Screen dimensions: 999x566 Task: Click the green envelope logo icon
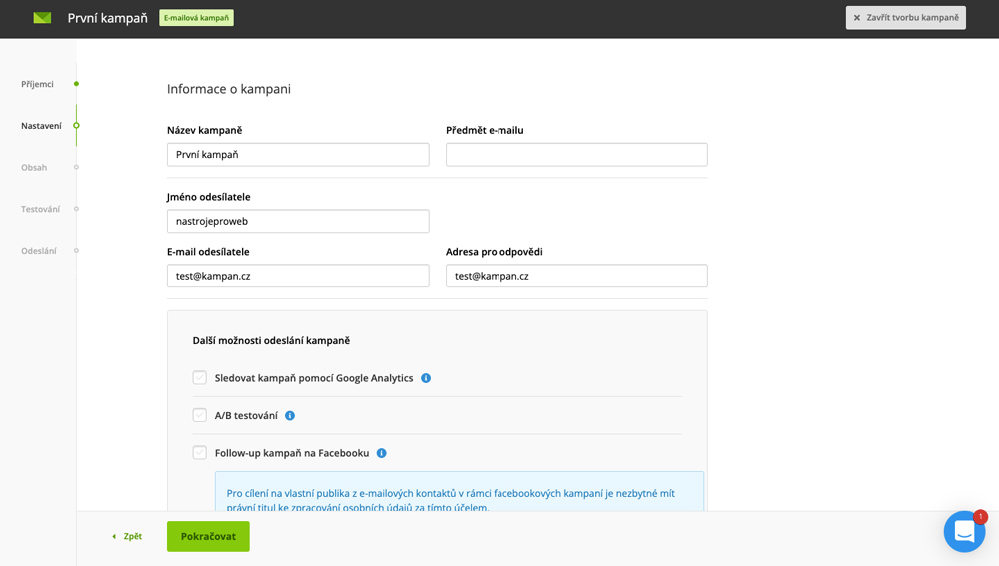tap(42, 18)
